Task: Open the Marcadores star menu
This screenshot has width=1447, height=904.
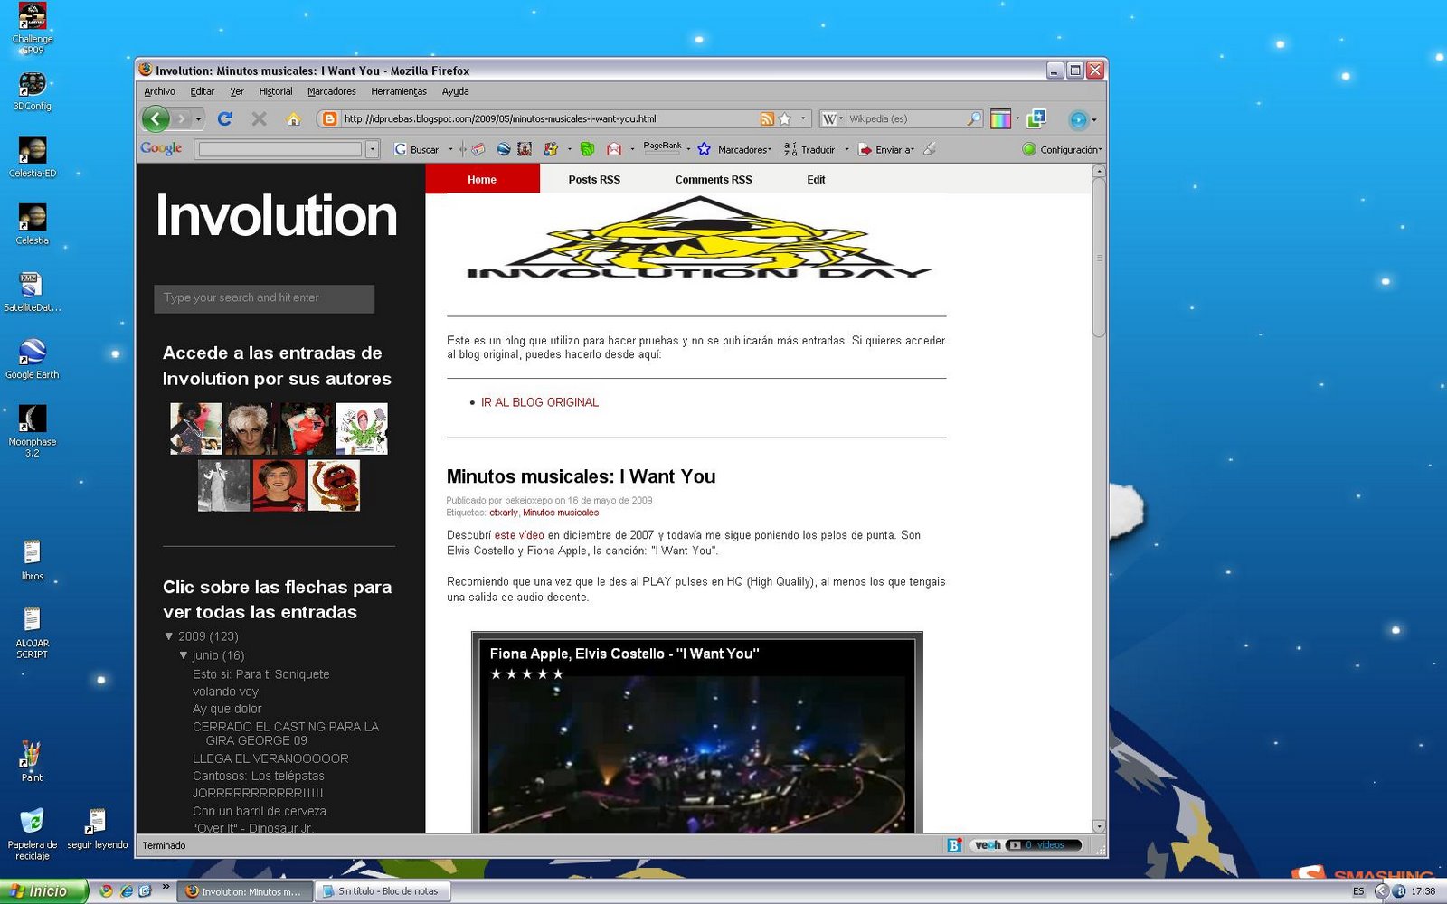Action: pos(733,149)
